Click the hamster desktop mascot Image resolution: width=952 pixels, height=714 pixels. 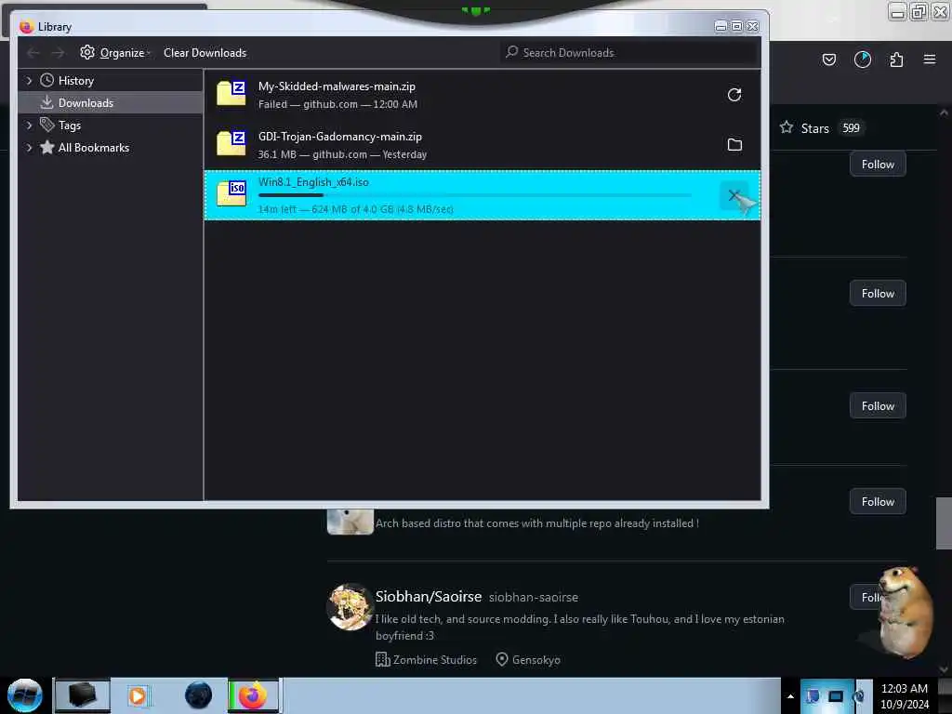907,612
